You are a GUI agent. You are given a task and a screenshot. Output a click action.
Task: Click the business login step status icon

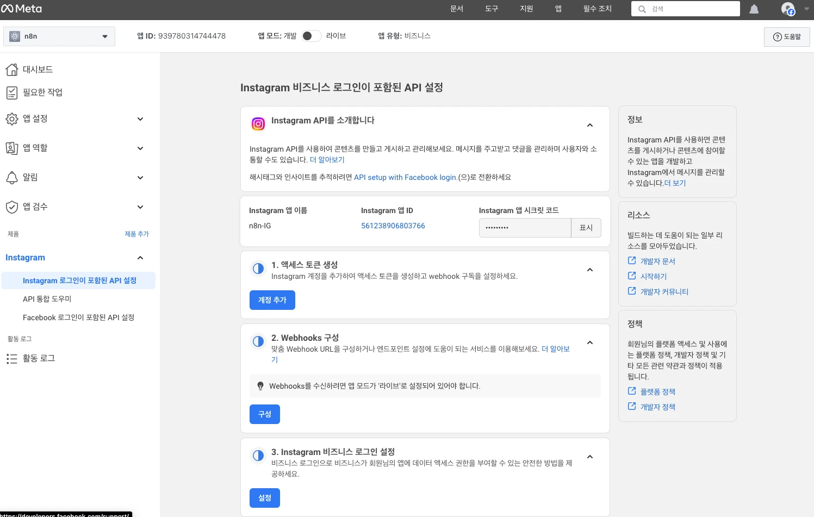pyautogui.click(x=258, y=456)
